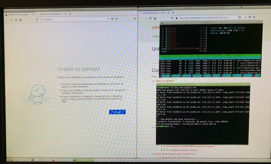Click the F2 Setup key in htop
The height and width of the screenshot is (164, 271).
174,76
